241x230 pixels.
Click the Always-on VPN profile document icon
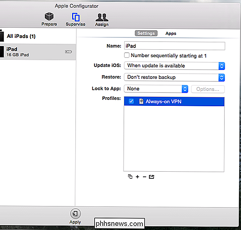[x=141, y=101]
